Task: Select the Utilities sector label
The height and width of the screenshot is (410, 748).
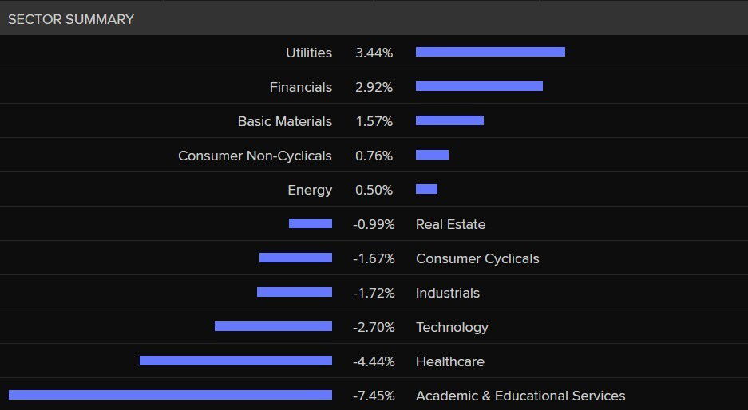Action: [x=309, y=53]
